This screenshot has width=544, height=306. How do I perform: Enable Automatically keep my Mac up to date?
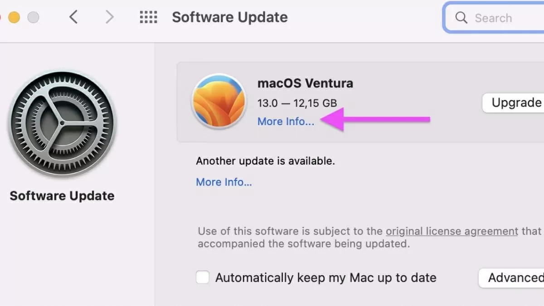tap(203, 277)
